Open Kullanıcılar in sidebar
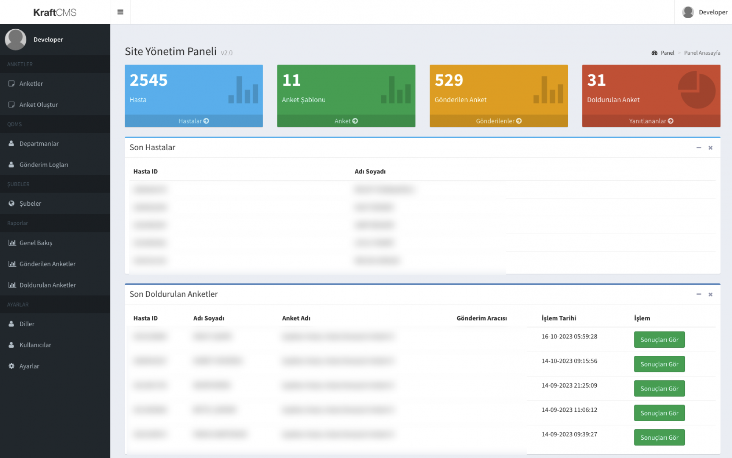The height and width of the screenshot is (458, 732). click(55, 345)
